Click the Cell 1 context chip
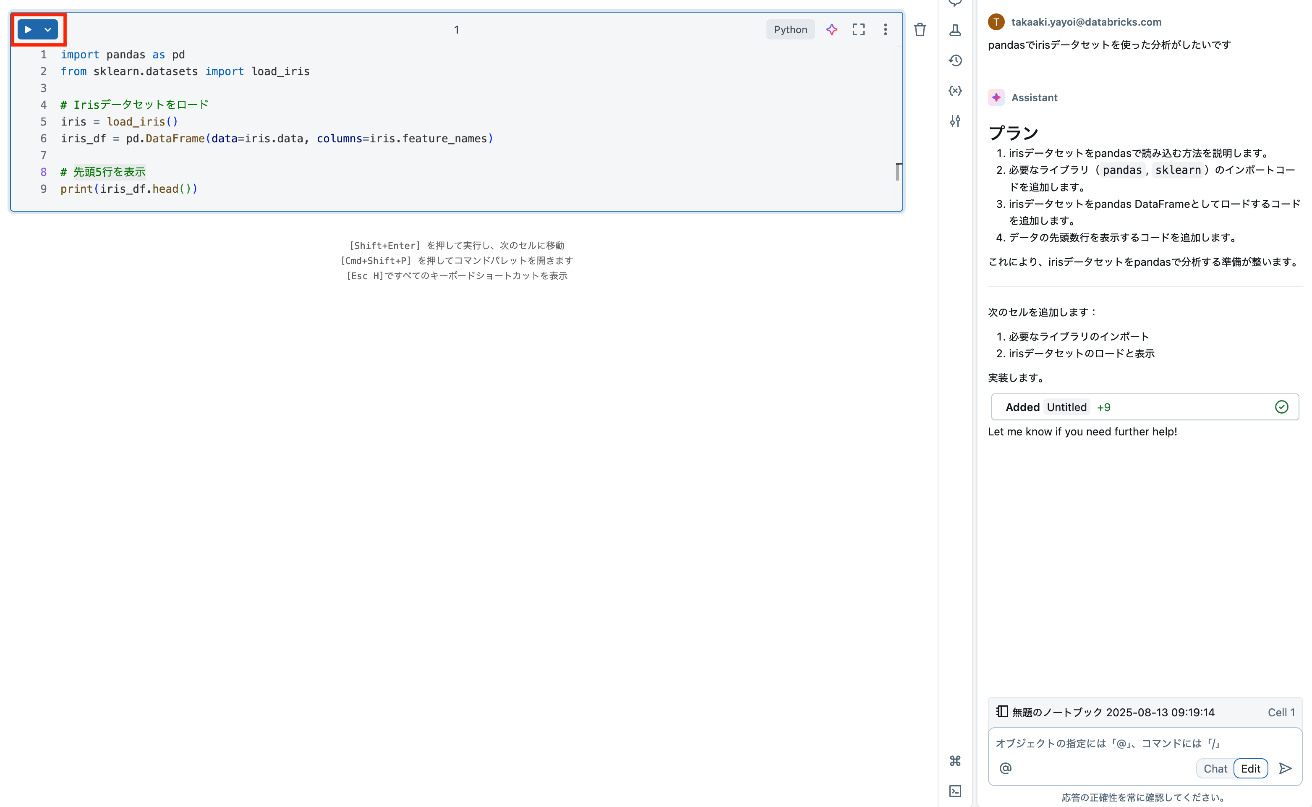The width and height of the screenshot is (1312, 807). [1282, 712]
